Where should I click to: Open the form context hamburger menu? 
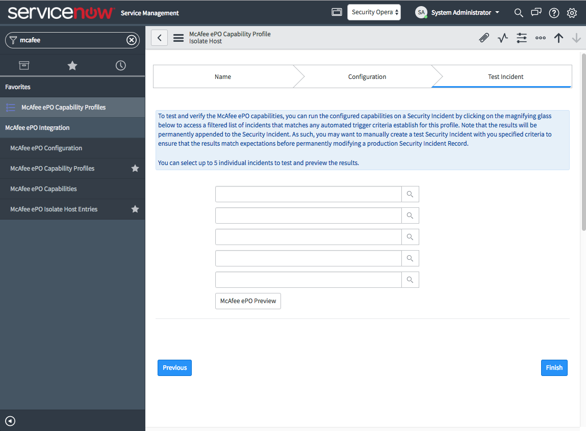pos(179,38)
